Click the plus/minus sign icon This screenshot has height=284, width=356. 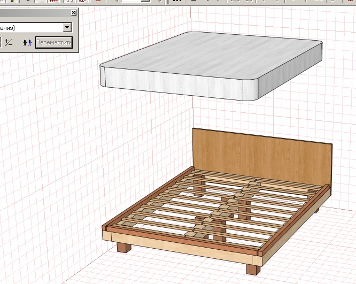tap(9, 42)
